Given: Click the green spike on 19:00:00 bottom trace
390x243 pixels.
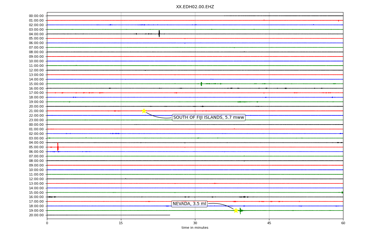Looking at the screenshot, I should pyautogui.click(x=240, y=210).
